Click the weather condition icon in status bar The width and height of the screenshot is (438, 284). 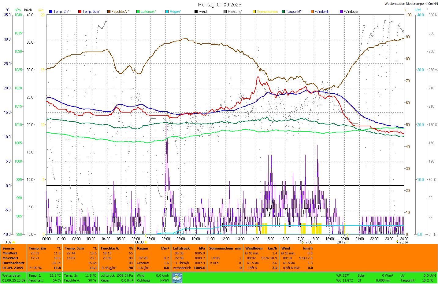(177, 278)
